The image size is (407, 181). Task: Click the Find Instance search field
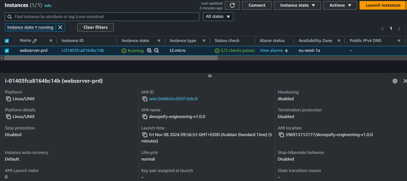coord(102,17)
